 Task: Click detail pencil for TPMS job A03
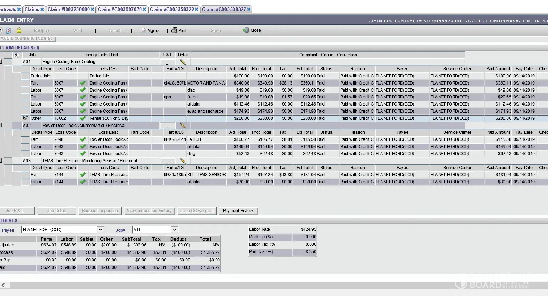(x=183, y=161)
